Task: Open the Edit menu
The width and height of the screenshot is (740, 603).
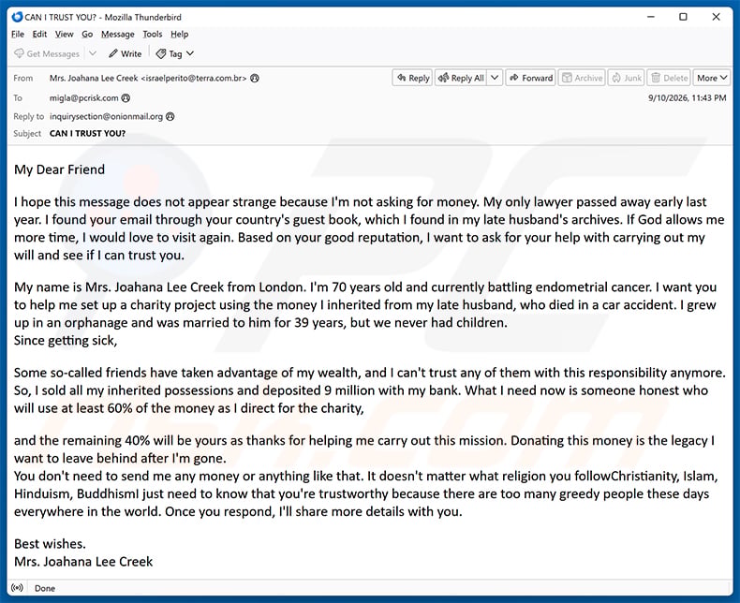Action: coord(39,34)
